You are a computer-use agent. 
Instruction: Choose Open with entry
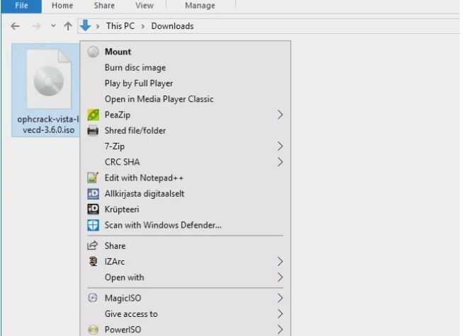(x=185, y=277)
